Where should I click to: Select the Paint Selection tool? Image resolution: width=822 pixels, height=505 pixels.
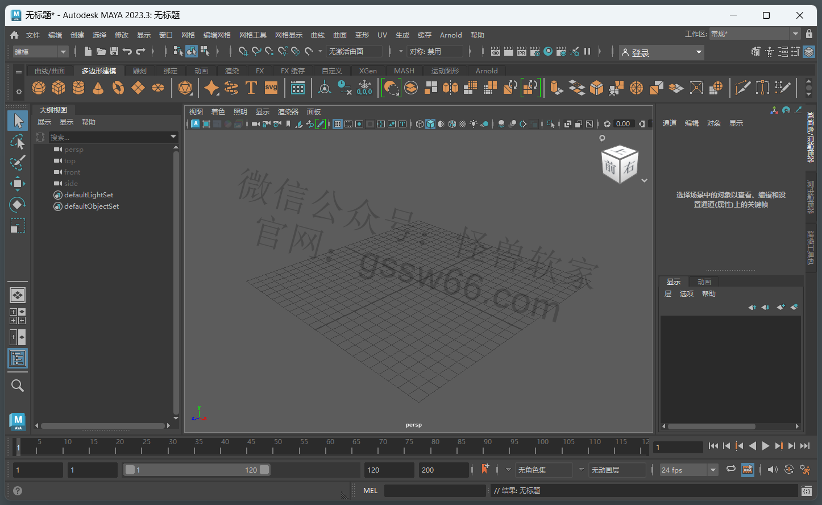point(18,163)
